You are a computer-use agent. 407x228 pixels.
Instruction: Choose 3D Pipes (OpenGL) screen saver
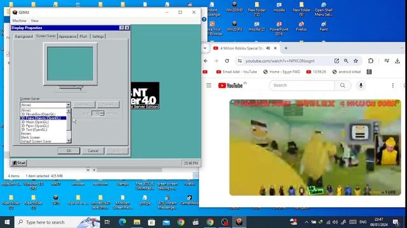pyautogui.click(x=35, y=125)
